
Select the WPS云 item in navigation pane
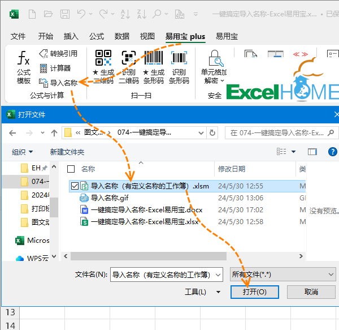32,258
